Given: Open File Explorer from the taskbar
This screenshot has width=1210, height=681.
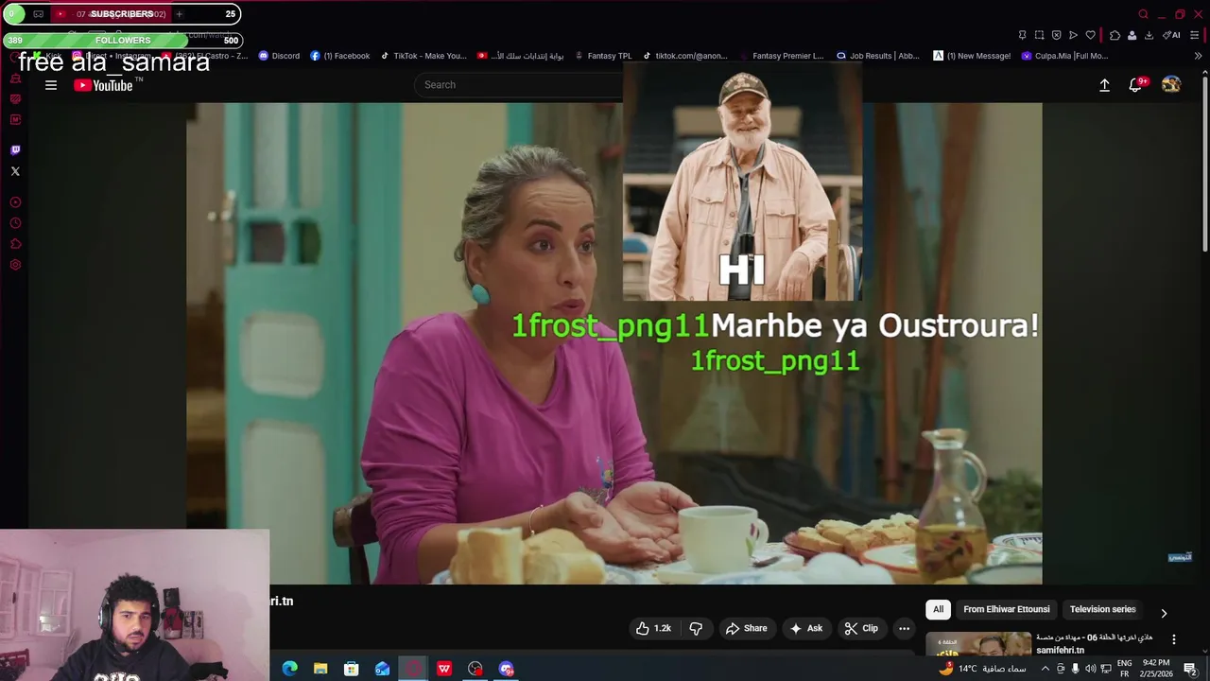Looking at the screenshot, I should (320, 669).
